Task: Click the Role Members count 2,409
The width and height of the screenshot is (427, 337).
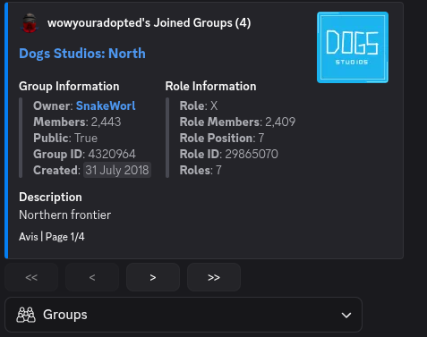Action: click(x=280, y=122)
